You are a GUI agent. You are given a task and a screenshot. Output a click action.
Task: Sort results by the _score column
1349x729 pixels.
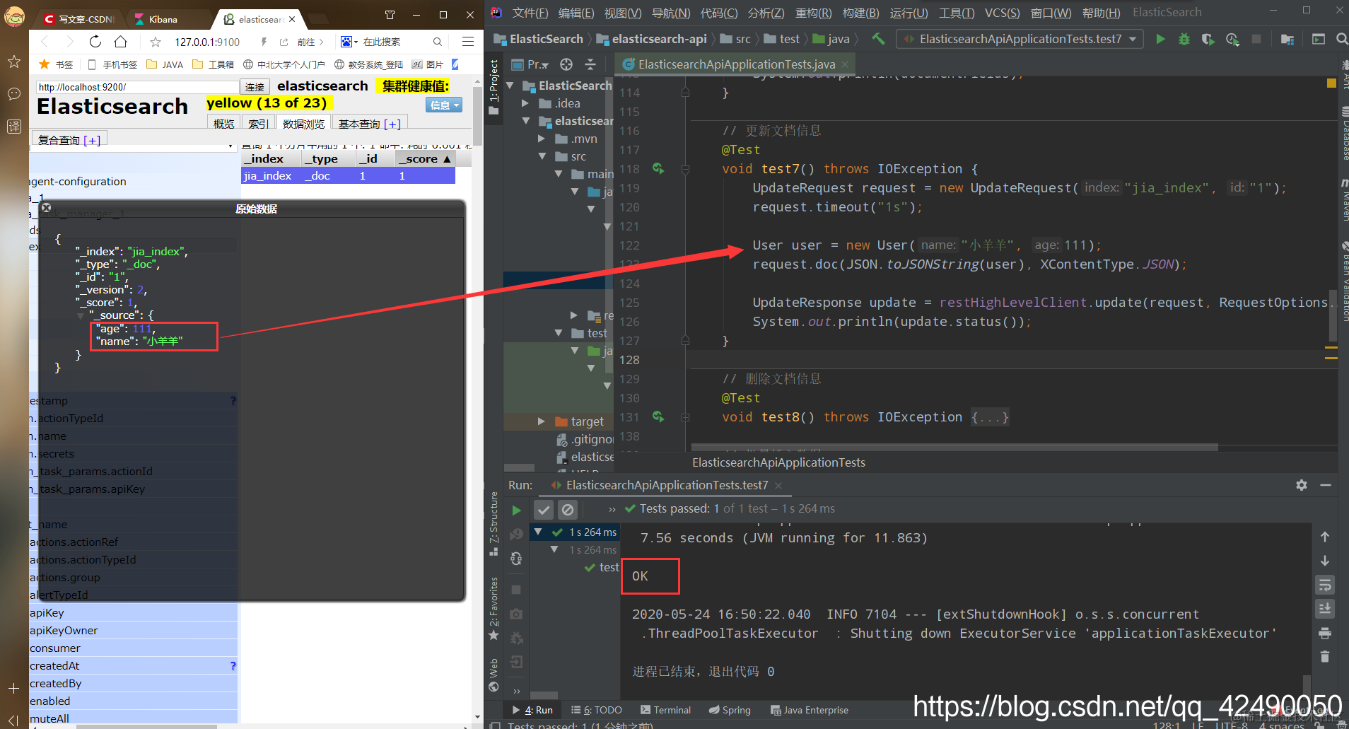coord(425,158)
